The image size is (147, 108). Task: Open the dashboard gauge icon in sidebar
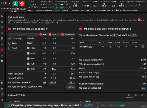click(2, 16)
